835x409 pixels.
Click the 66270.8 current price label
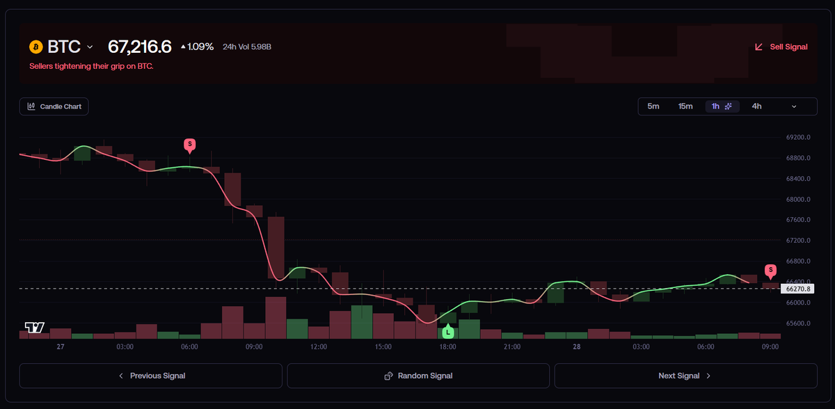797,288
